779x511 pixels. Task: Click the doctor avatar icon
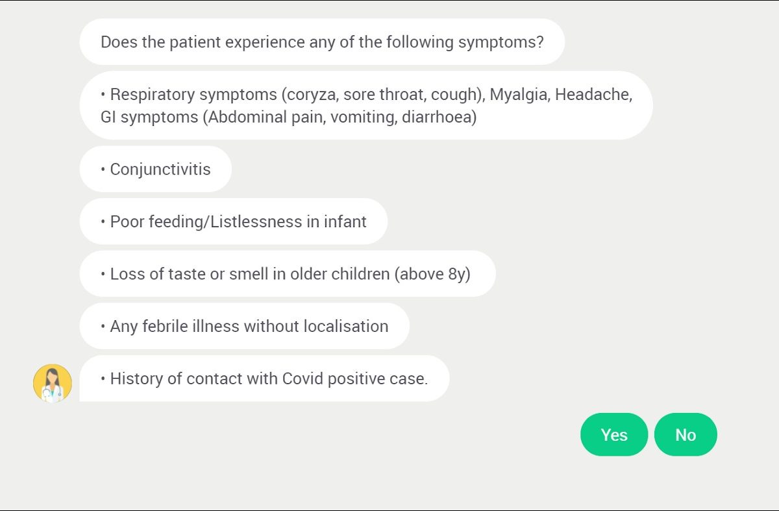(53, 383)
